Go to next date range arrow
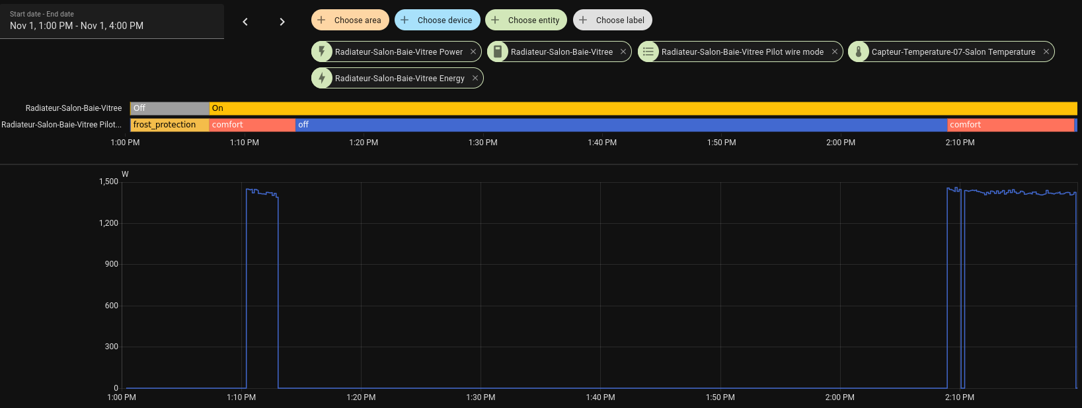The width and height of the screenshot is (1082, 408). click(x=282, y=22)
